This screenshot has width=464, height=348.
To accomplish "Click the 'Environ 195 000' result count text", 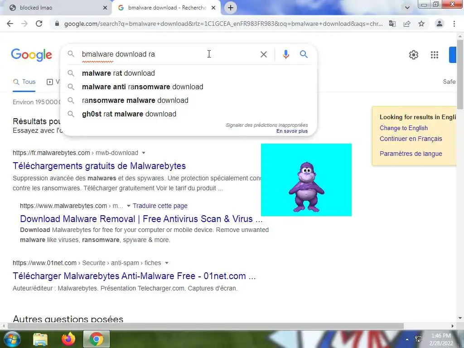I will tap(36, 102).
